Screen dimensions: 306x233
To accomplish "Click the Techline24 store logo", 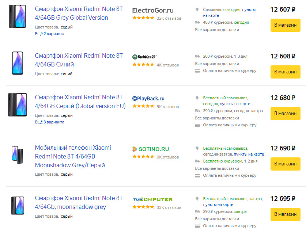I will 145,57.
